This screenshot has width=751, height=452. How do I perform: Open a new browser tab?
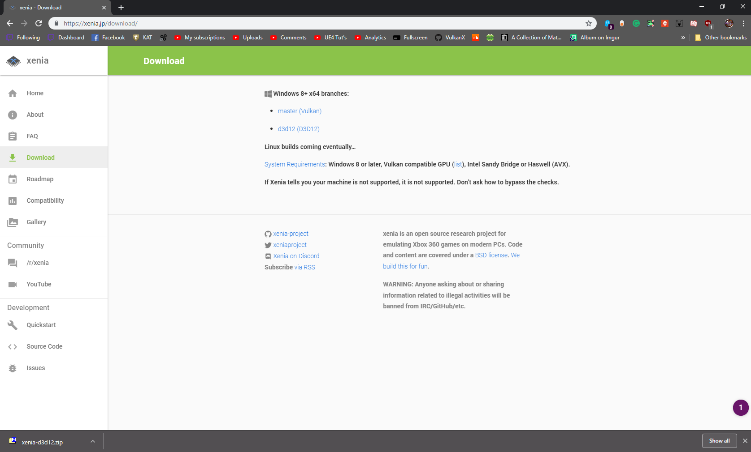click(x=121, y=8)
